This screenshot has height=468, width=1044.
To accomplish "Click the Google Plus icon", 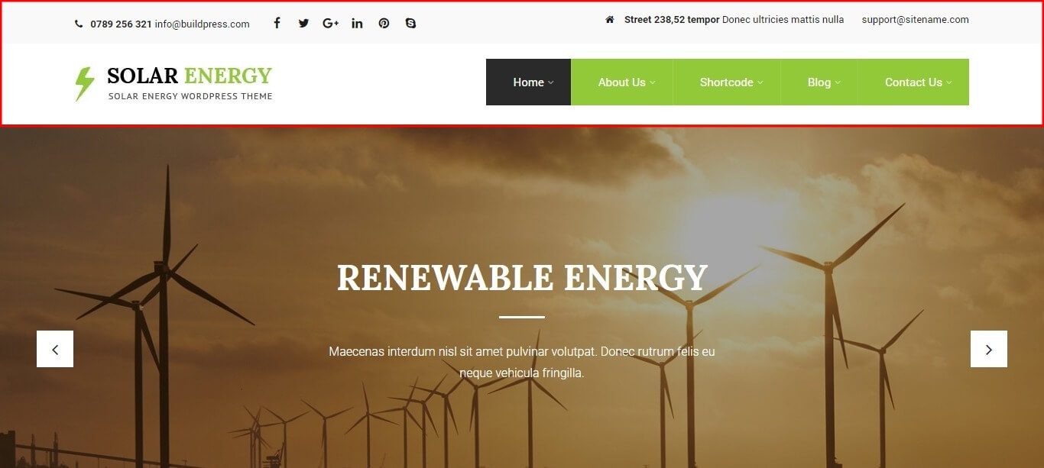I will coord(330,23).
